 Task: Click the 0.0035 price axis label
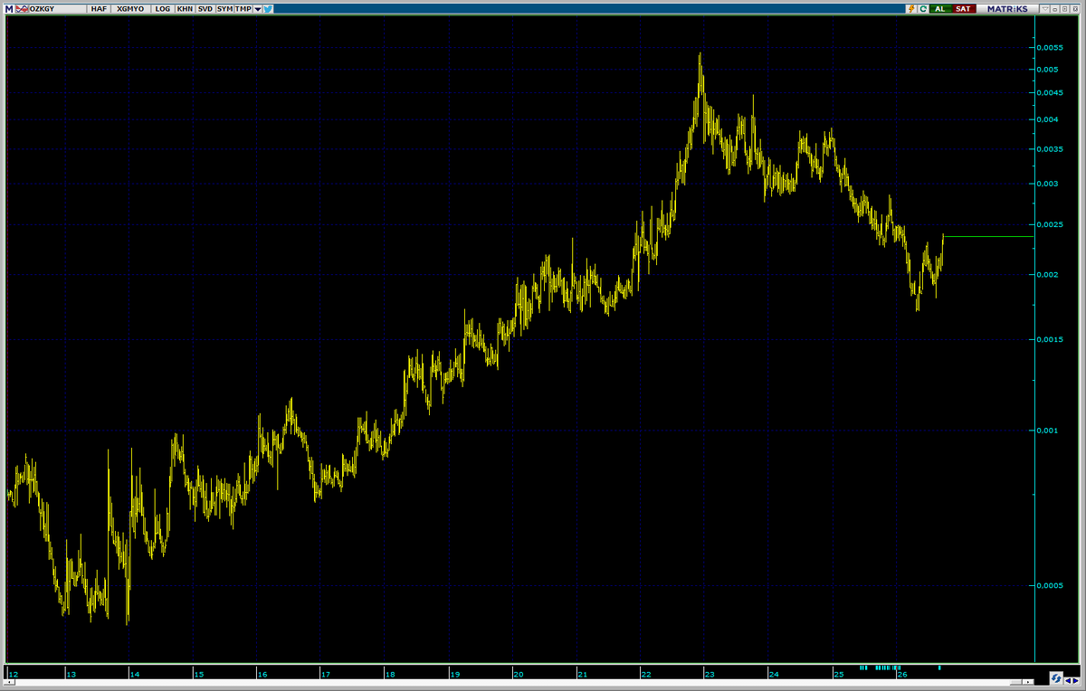[x=1051, y=149]
